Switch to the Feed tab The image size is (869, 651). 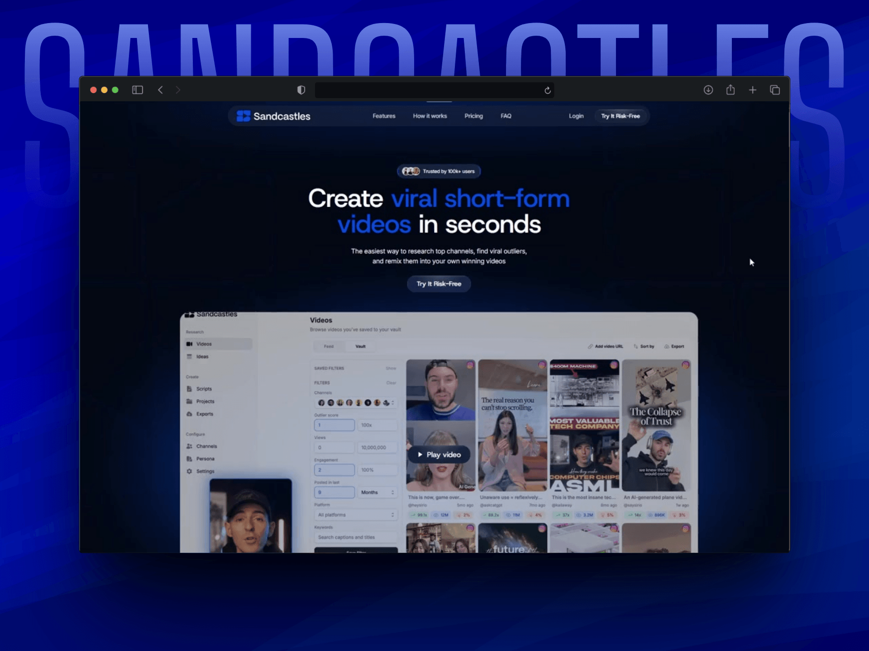coord(329,347)
